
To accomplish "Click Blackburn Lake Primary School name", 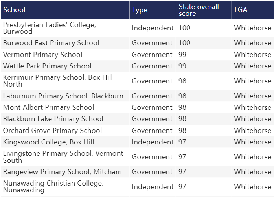I will (x=53, y=119).
